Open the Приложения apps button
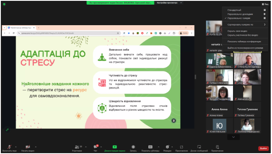This screenshot has width=272, height=154. click(x=181, y=148)
